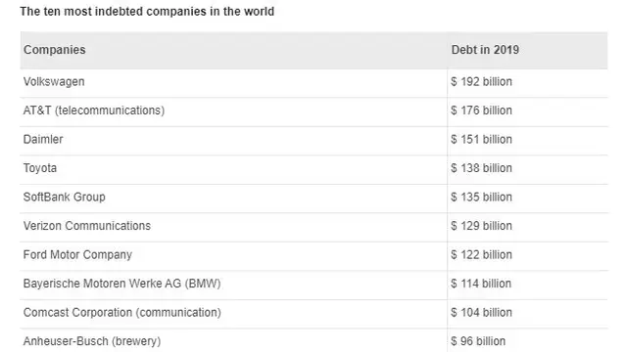Click the $ 96 billion debt value
This screenshot has height=352, width=627.
(x=478, y=341)
